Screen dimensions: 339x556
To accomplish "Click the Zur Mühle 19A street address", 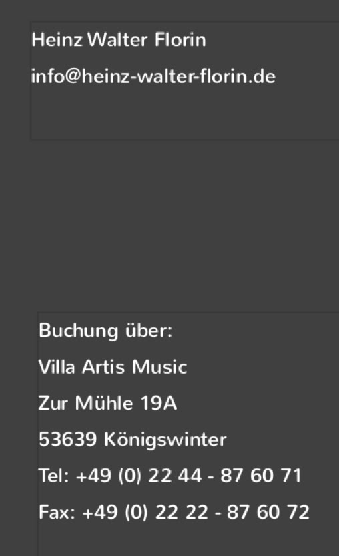I will tap(107, 403).
